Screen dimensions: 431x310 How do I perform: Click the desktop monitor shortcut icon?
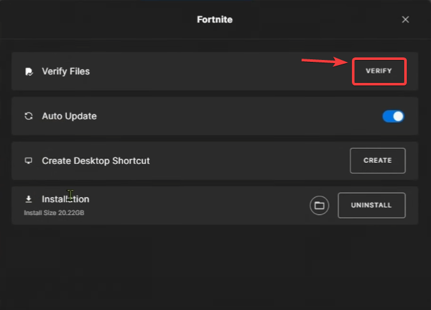coord(28,161)
